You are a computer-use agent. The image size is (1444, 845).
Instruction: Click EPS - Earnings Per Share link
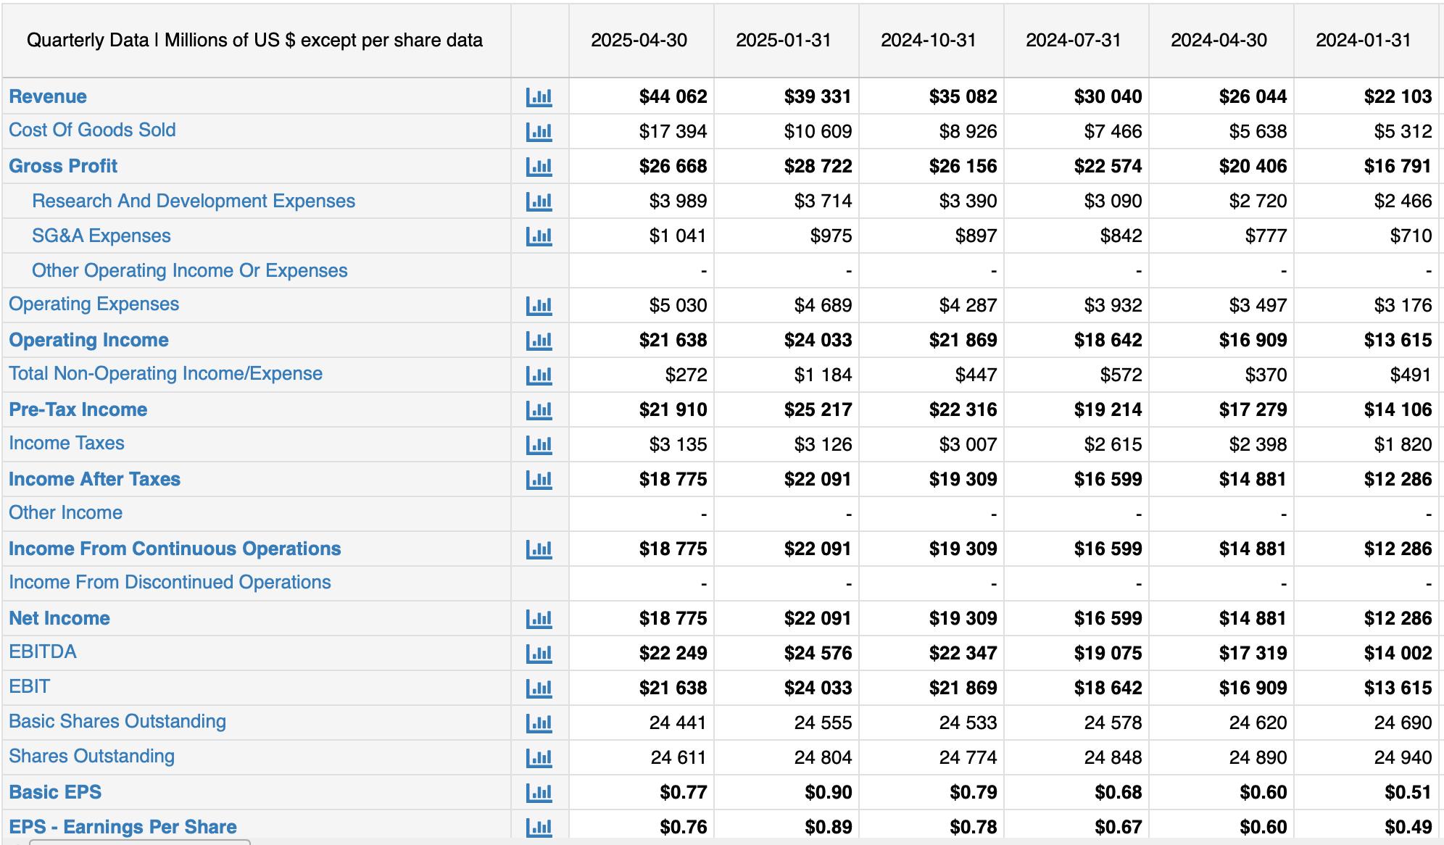[x=123, y=827]
